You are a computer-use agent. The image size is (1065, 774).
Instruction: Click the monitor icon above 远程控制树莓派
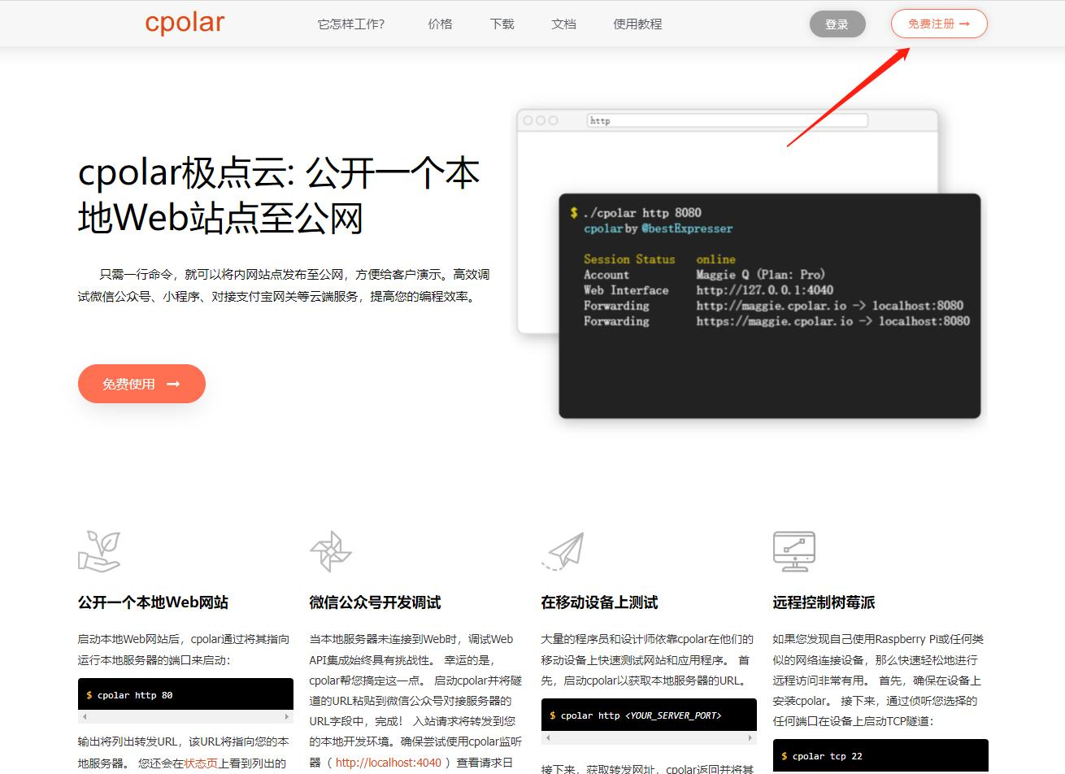coord(795,551)
